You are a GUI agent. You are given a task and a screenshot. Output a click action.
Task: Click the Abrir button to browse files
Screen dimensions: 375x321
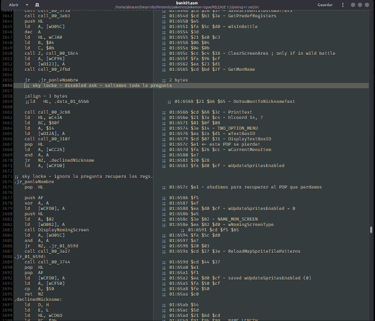[12, 4]
